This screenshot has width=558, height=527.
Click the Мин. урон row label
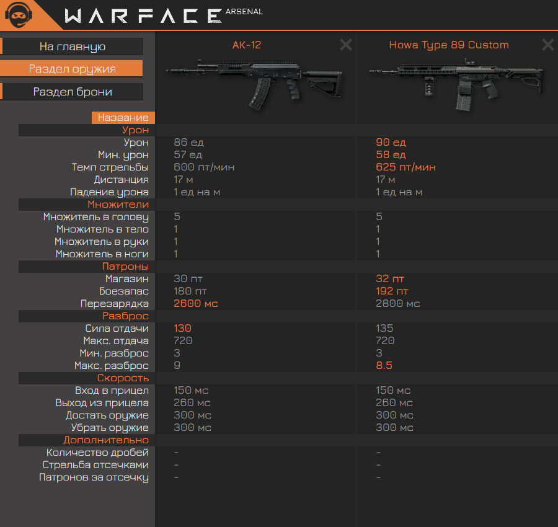pos(123,155)
